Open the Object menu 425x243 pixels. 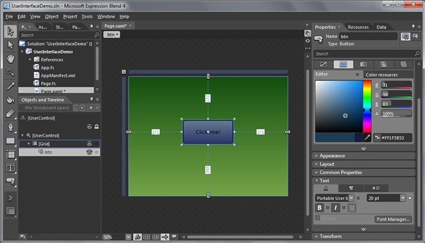pyautogui.click(x=51, y=16)
